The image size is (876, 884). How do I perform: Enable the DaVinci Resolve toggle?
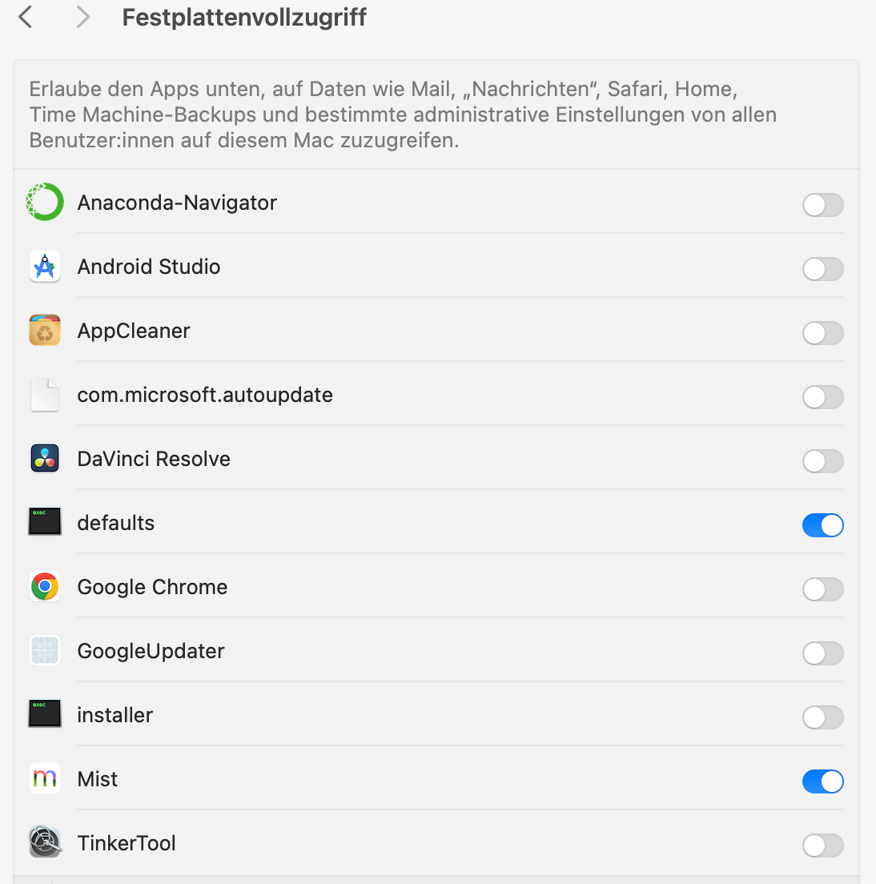[822, 461]
